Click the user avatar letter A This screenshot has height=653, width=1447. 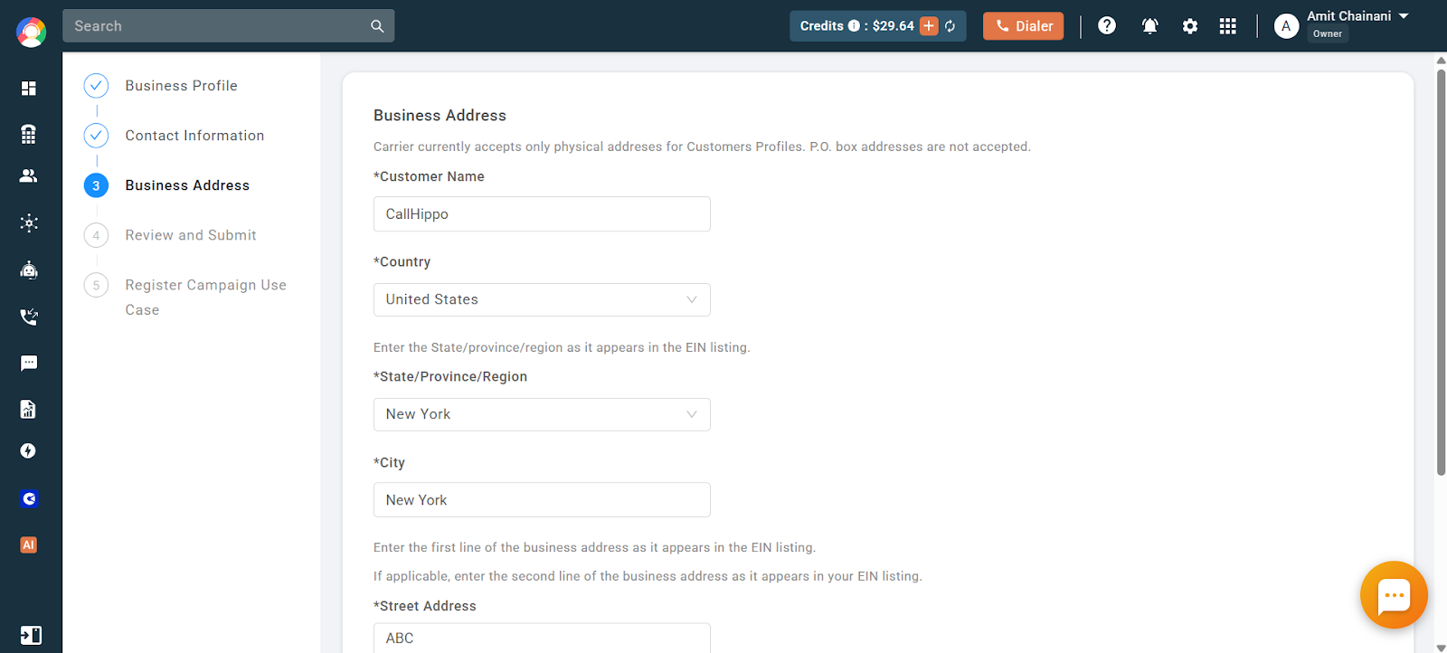(x=1286, y=26)
